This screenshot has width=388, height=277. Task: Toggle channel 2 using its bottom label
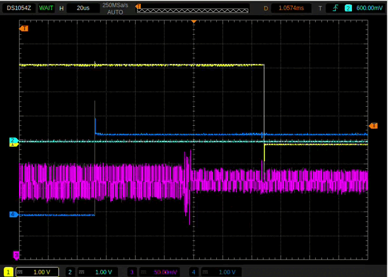(x=71, y=272)
